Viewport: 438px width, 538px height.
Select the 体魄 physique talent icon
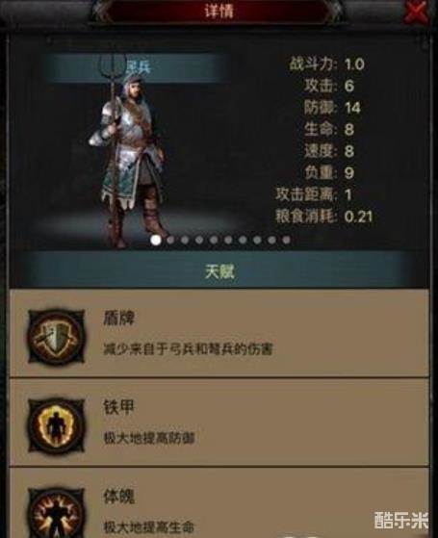[x=56, y=513]
